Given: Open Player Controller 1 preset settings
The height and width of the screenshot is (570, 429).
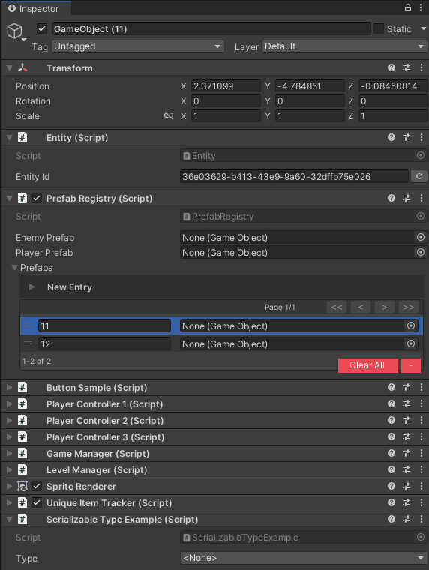Looking at the screenshot, I should coord(406,403).
